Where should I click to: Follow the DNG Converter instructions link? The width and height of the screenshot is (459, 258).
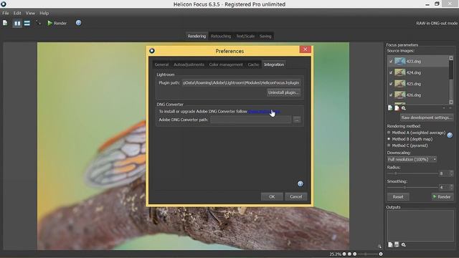264,112
